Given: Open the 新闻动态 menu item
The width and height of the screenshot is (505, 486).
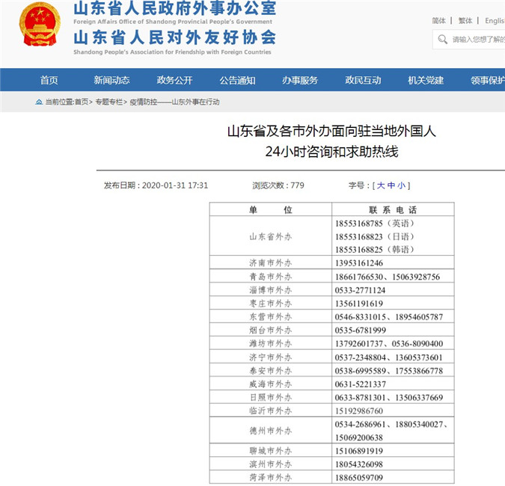Looking at the screenshot, I should (x=111, y=80).
